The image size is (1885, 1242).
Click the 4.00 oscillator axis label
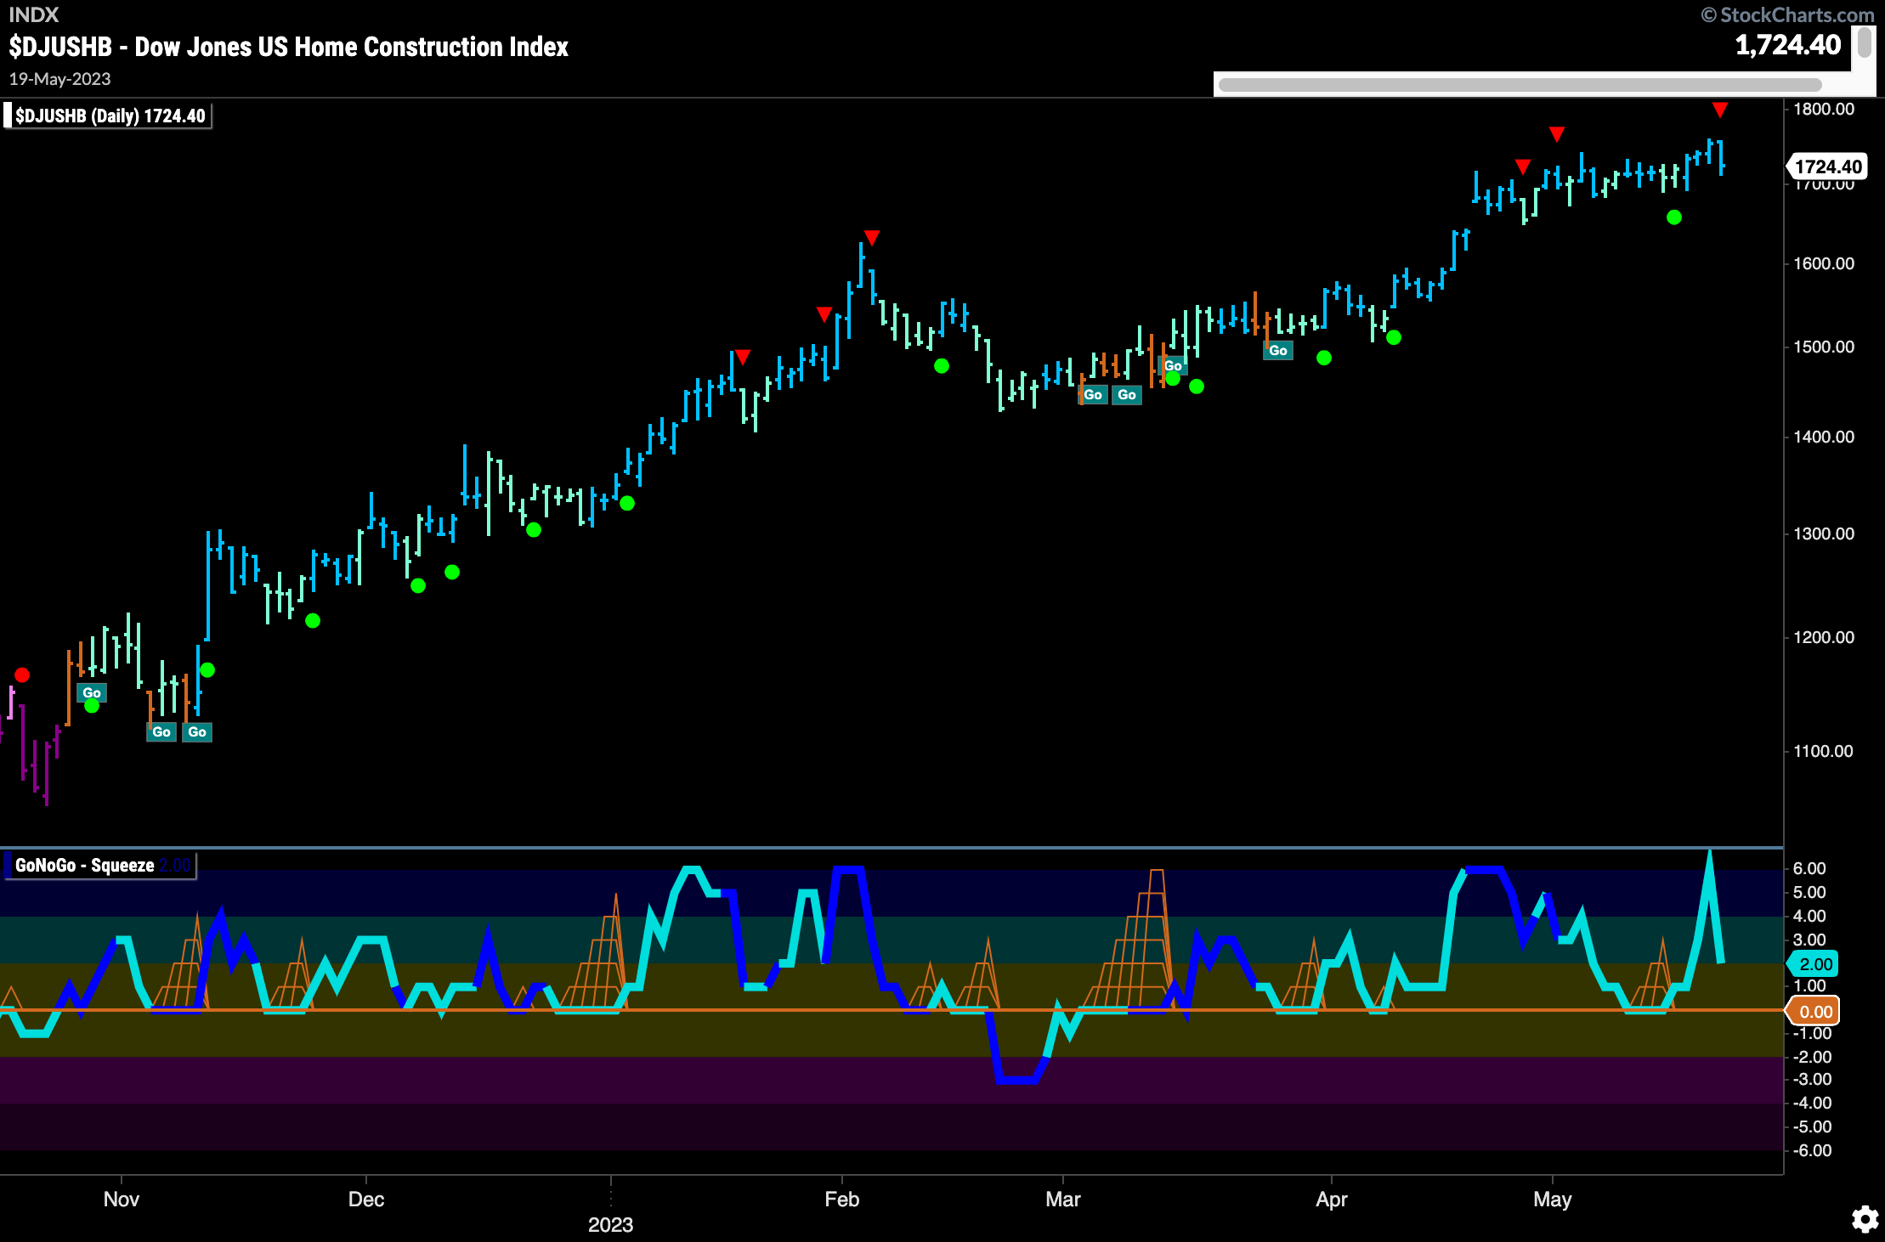tap(1809, 916)
